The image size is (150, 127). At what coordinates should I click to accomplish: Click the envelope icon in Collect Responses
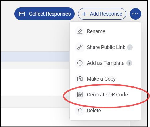[x=22, y=14]
